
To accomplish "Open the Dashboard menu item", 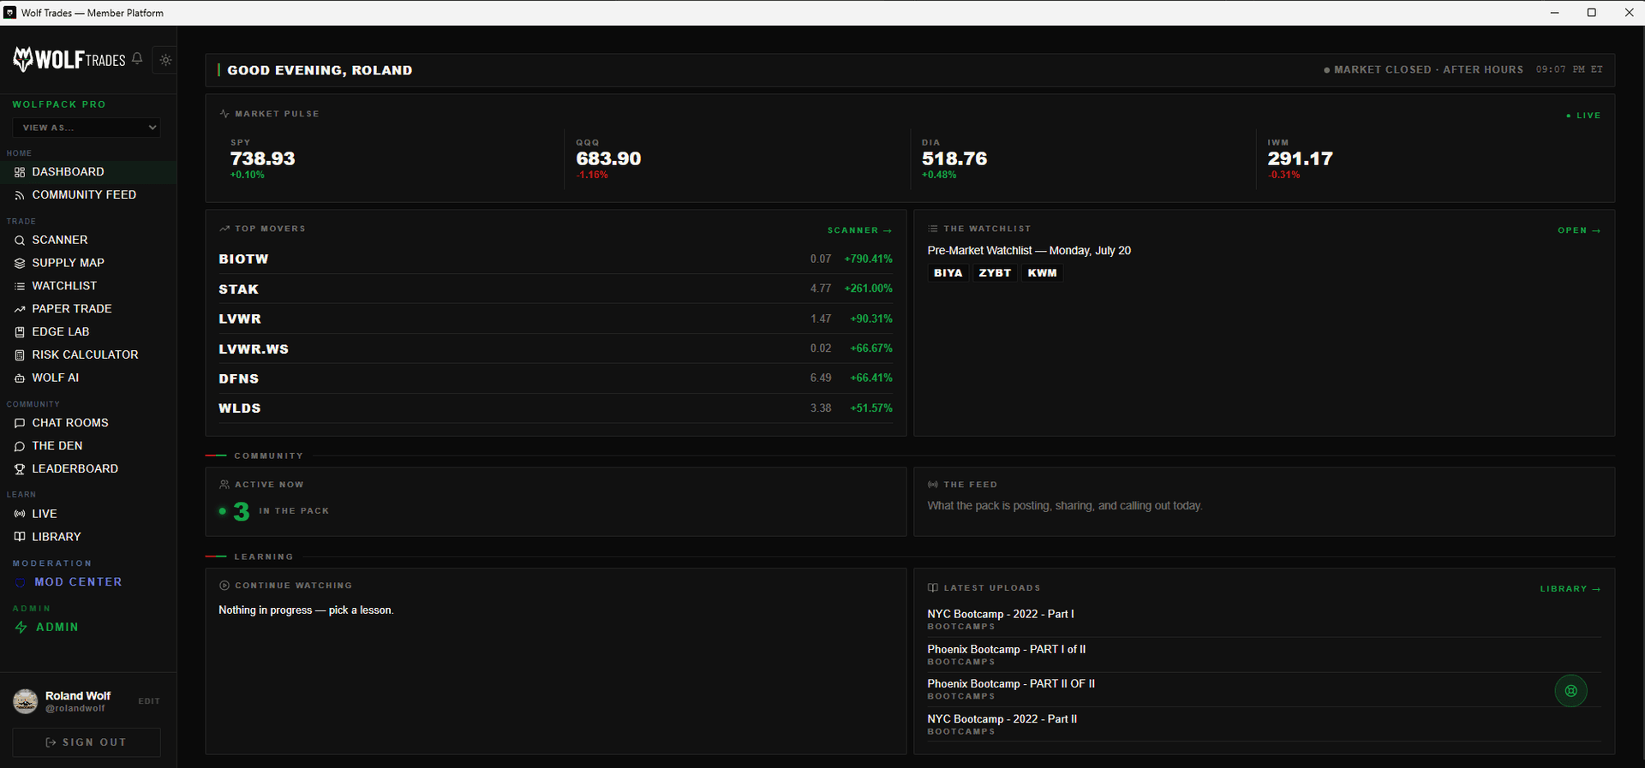I will click(x=88, y=172).
